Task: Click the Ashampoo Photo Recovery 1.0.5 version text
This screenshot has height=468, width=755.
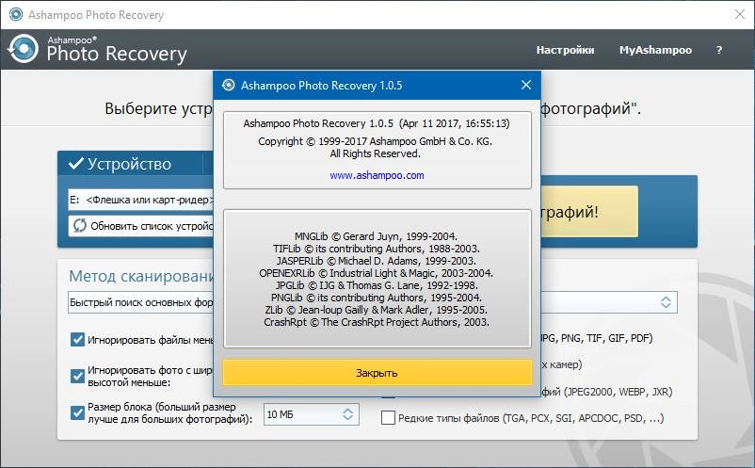Action: (x=376, y=123)
